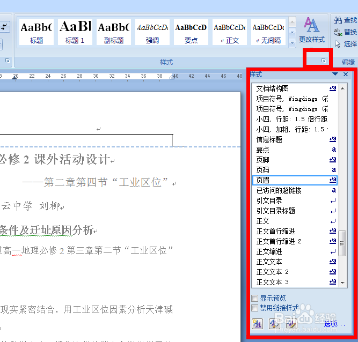Select the highlighted 页眉 style
Viewport: 358px width, 342px height.
pos(295,180)
